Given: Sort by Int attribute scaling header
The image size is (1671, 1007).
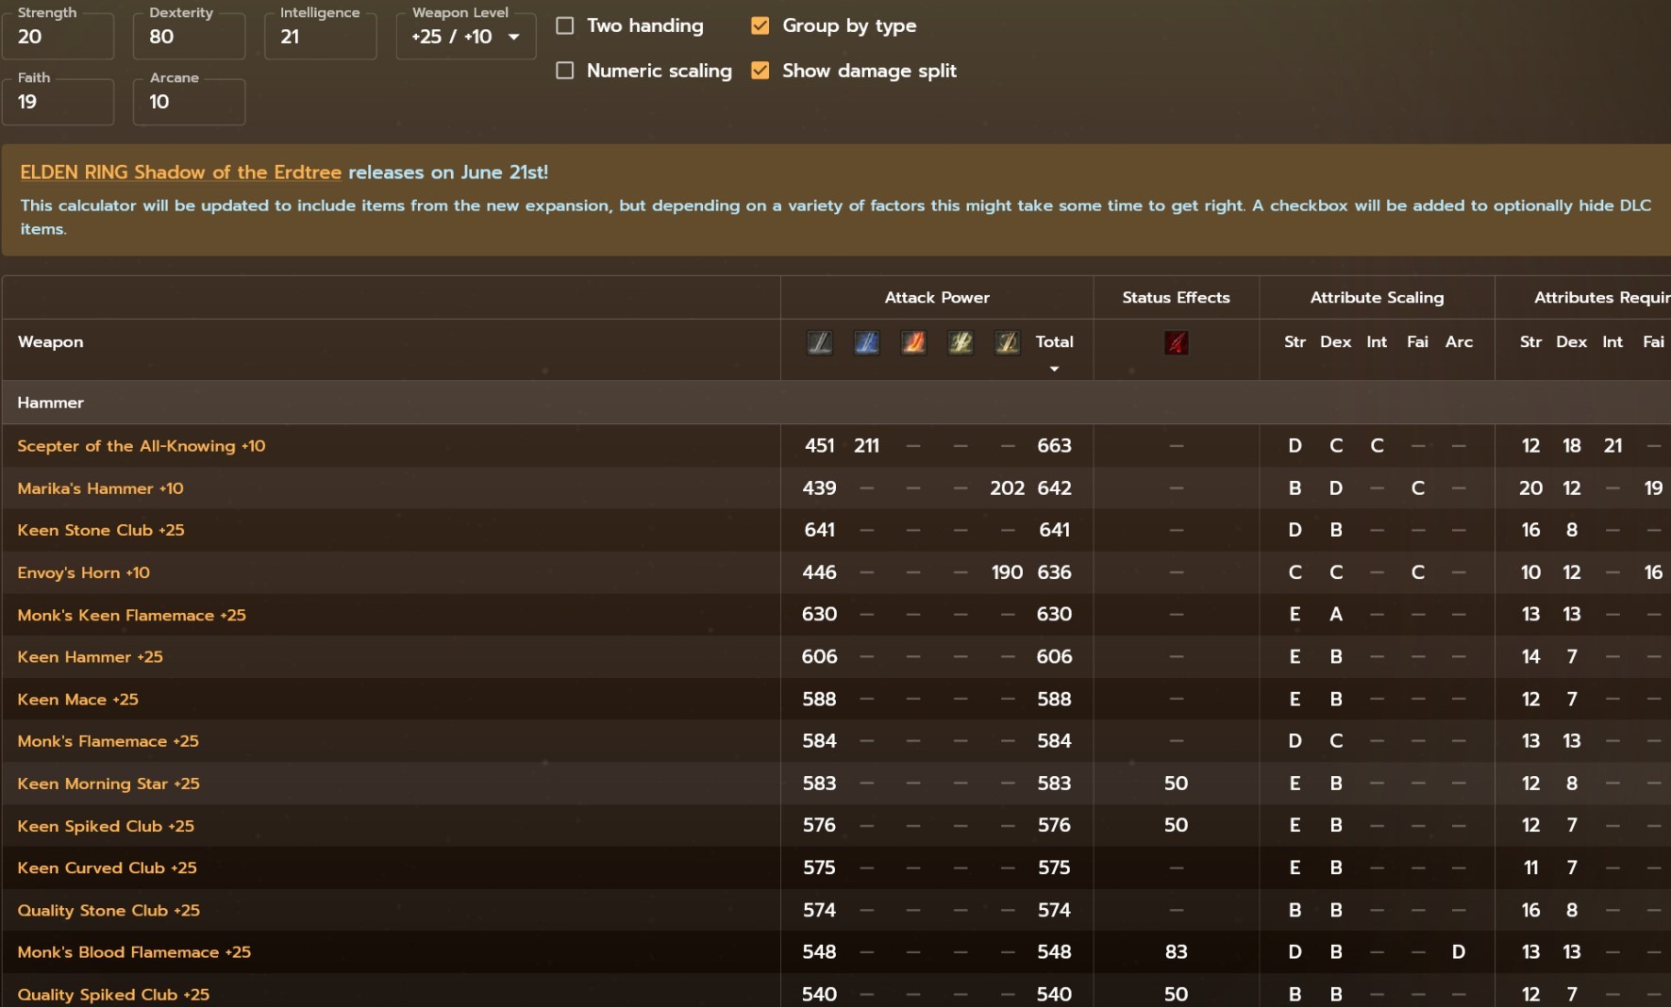Looking at the screenshot, I should pyautogui.click(x=1377, y=342).
